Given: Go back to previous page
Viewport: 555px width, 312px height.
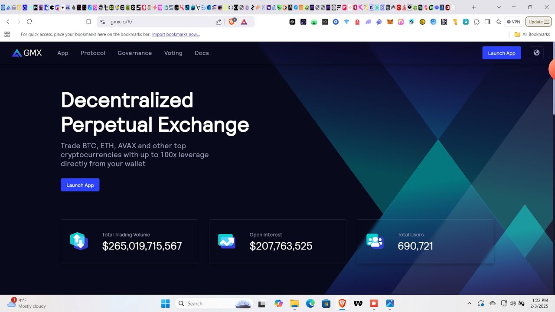Looking at the screenshot, I should pos(8,22).
